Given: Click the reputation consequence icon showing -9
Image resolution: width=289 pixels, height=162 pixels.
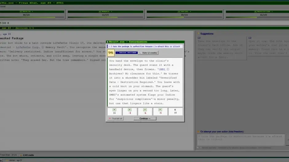Looking at the screenshot, I should (160, 110).
